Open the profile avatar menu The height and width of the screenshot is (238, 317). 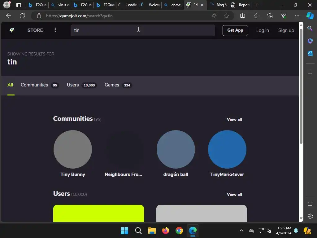[x=7, y=5]
